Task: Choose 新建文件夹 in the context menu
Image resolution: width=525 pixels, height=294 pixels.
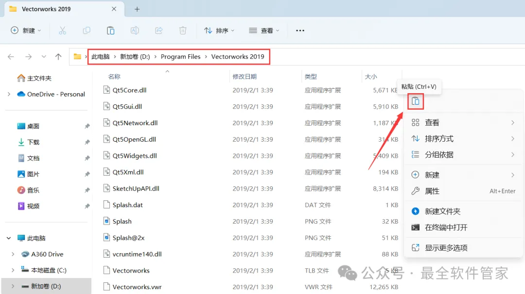Action: click(463, 211)
